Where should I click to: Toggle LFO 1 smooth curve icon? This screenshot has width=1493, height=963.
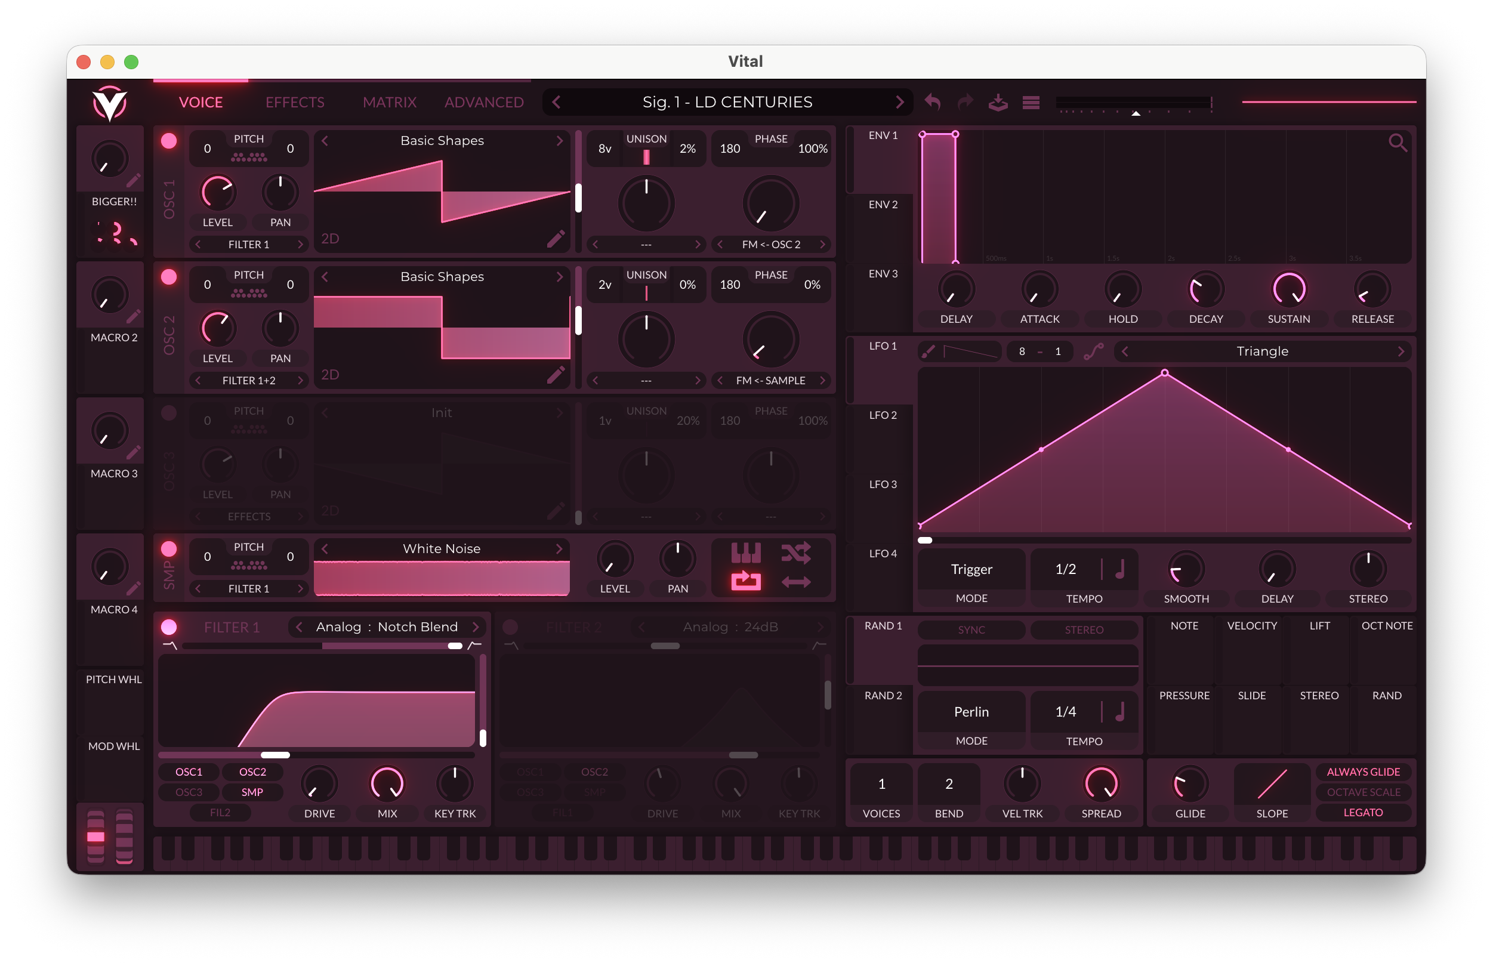pyautogui.click(x=1093, y=351)
